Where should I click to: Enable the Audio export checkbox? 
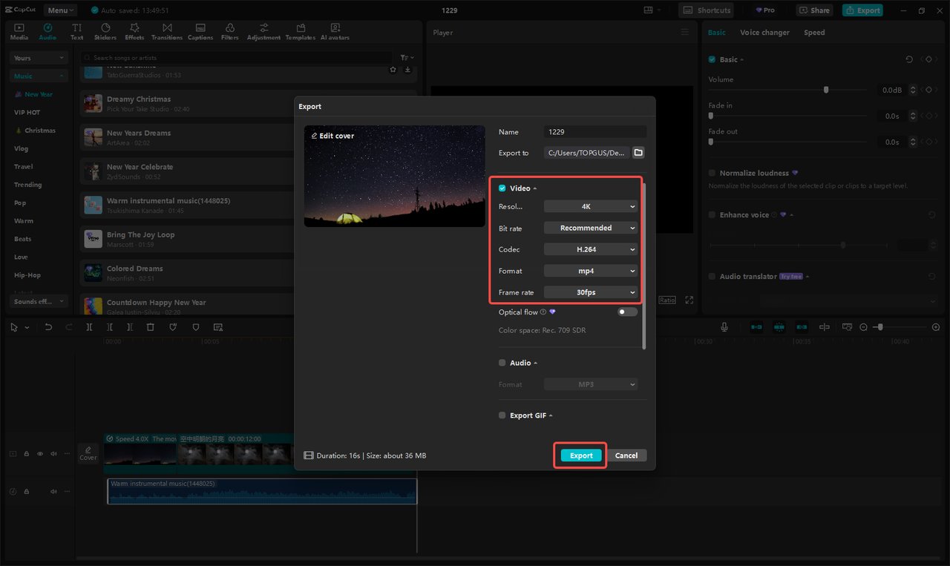(x=502, y=363)
